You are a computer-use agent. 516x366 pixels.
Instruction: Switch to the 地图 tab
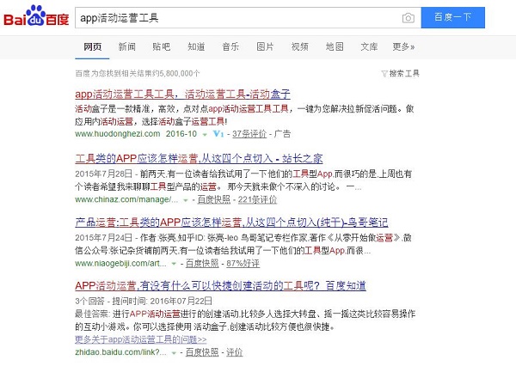pos(335,46)
